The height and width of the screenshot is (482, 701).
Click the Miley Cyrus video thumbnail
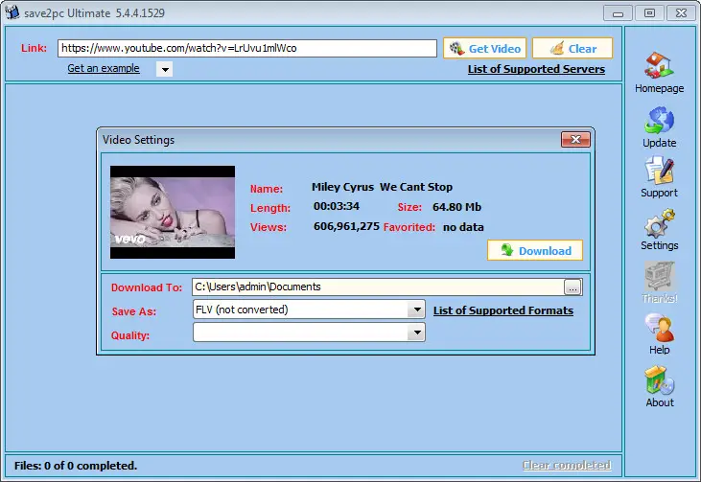tap(173, 212)
